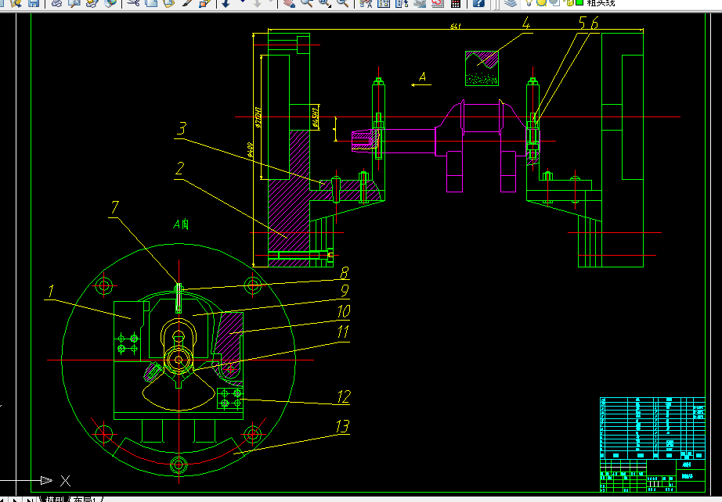The height and width of the screenshot is (502, 722).
Task: Click the green layer color swatch
Action: [x=579, y=2]
